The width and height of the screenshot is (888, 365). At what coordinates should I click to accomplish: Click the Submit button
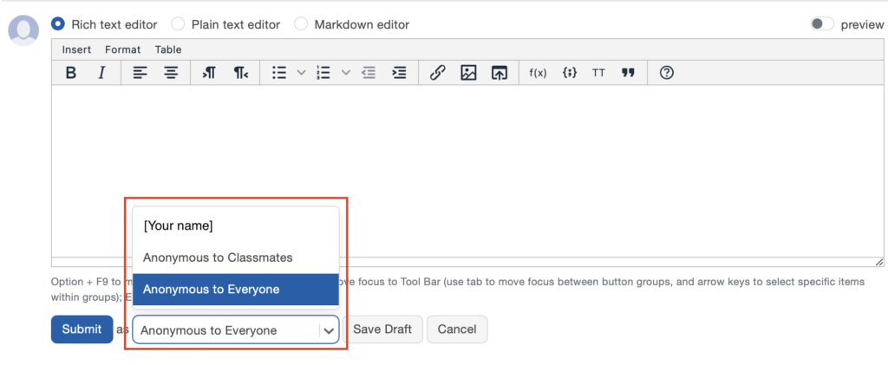(82, 329)
